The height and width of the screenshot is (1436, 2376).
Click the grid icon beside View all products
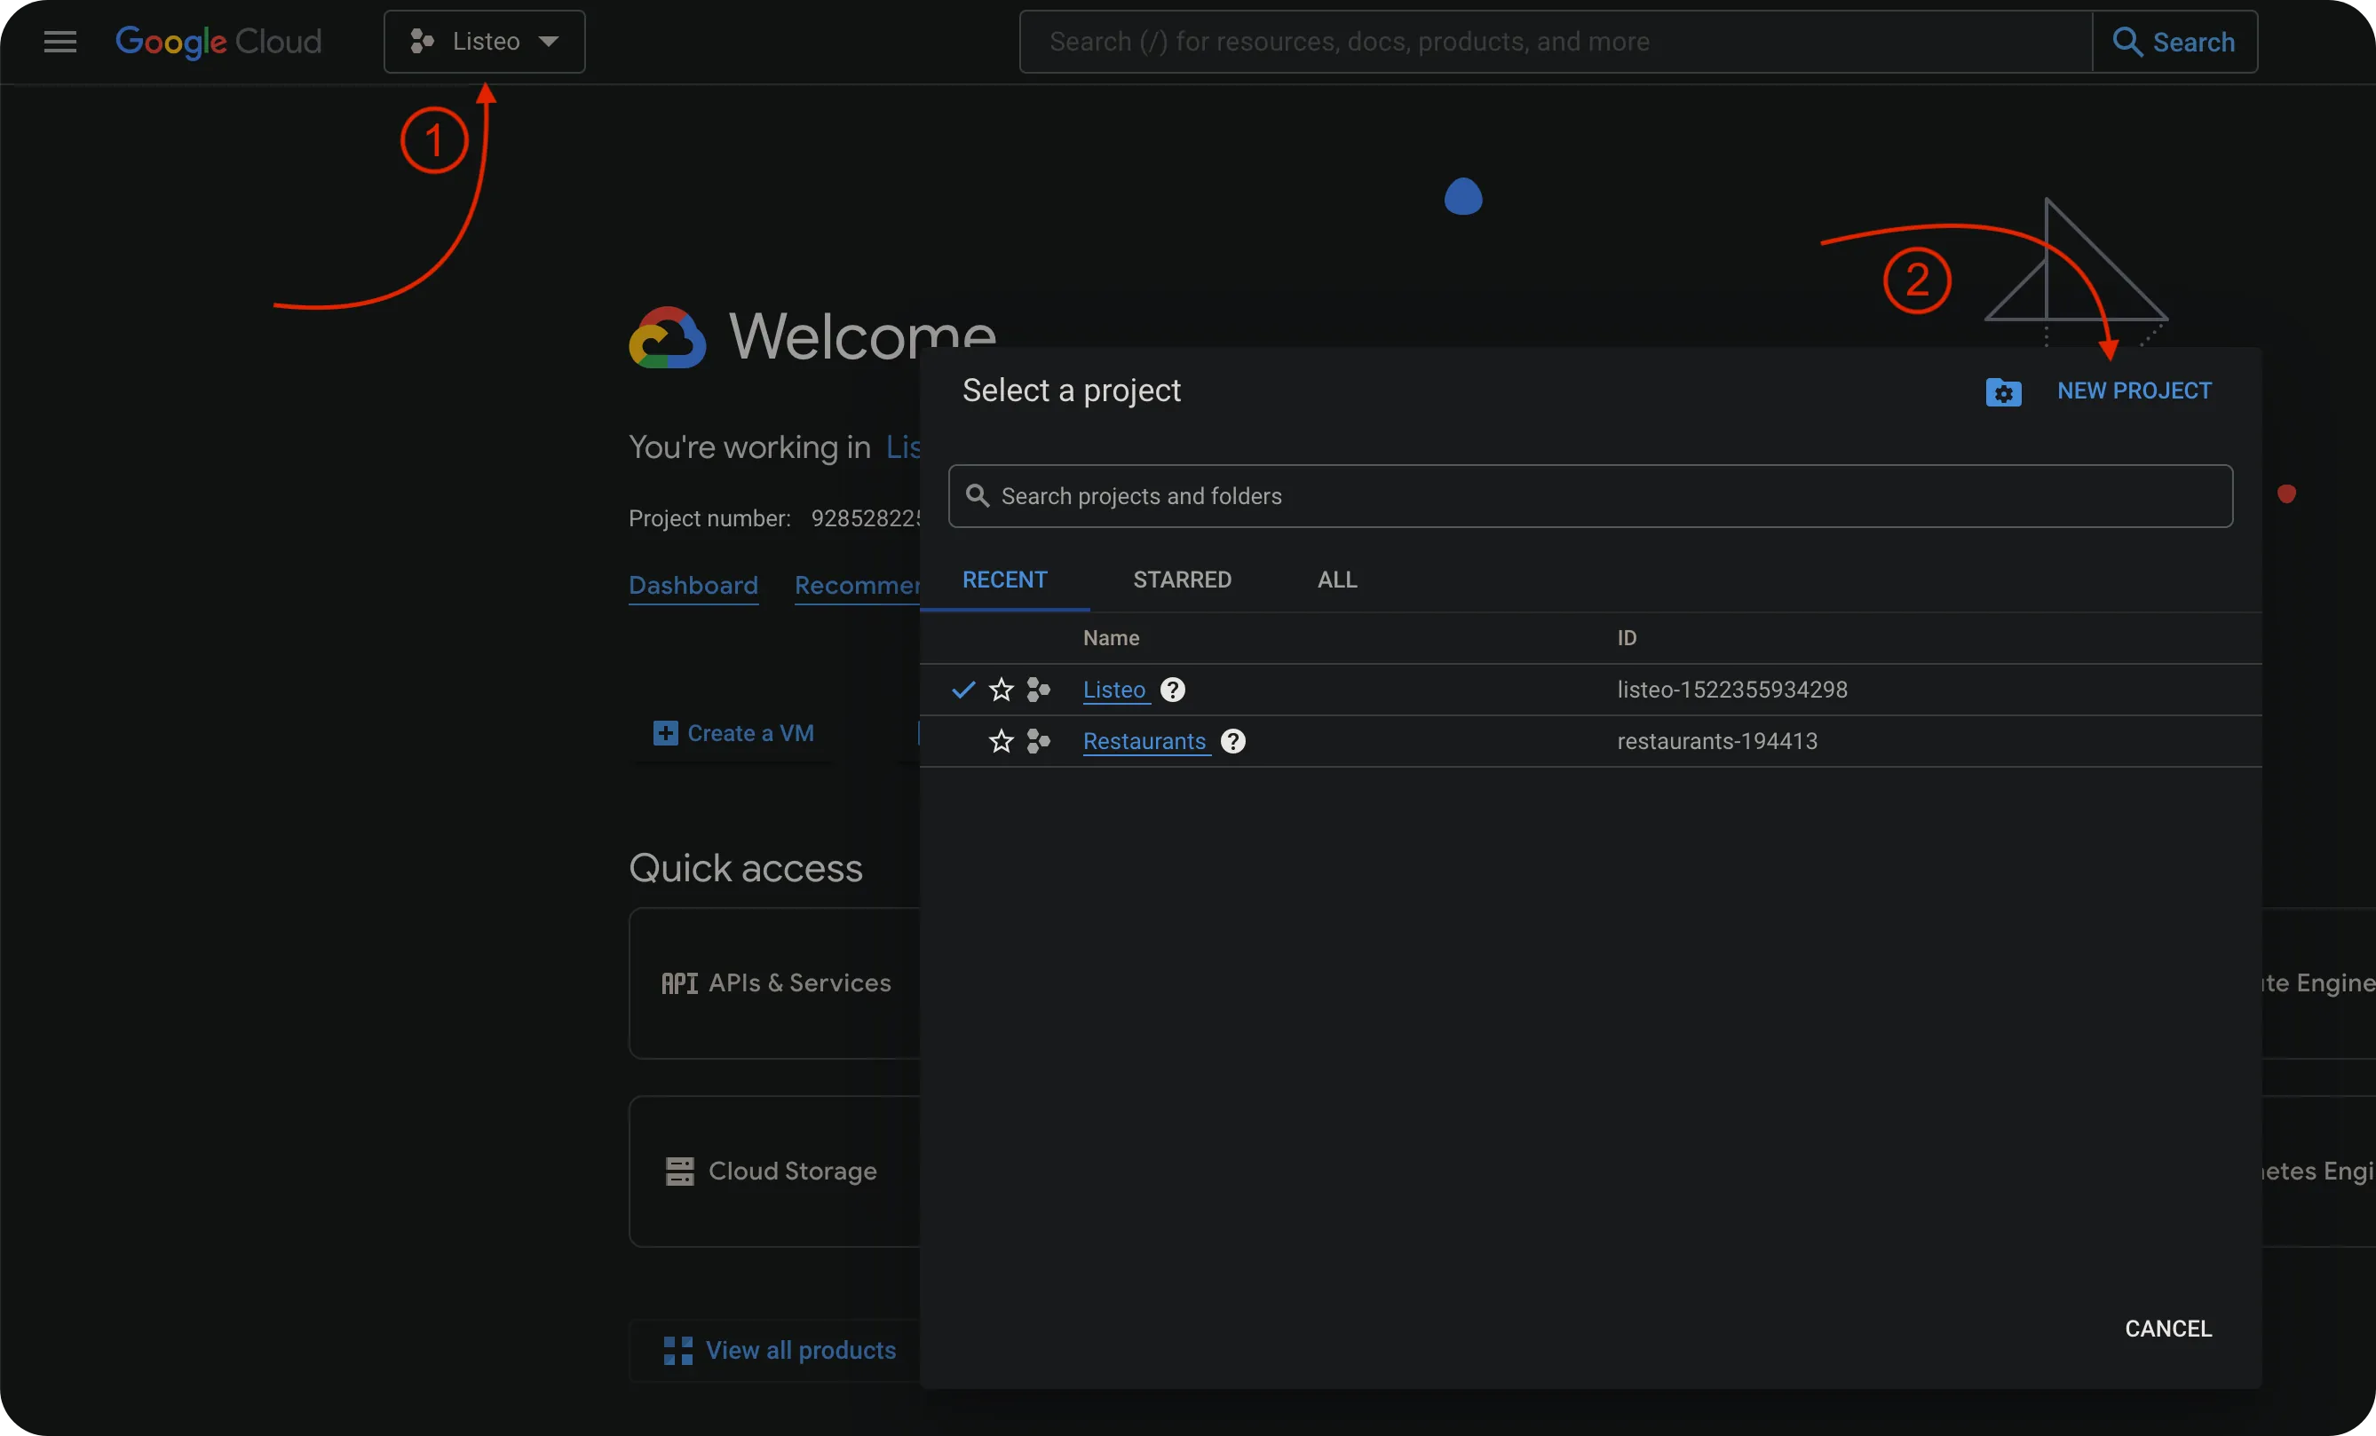(x=677, y=1350)
